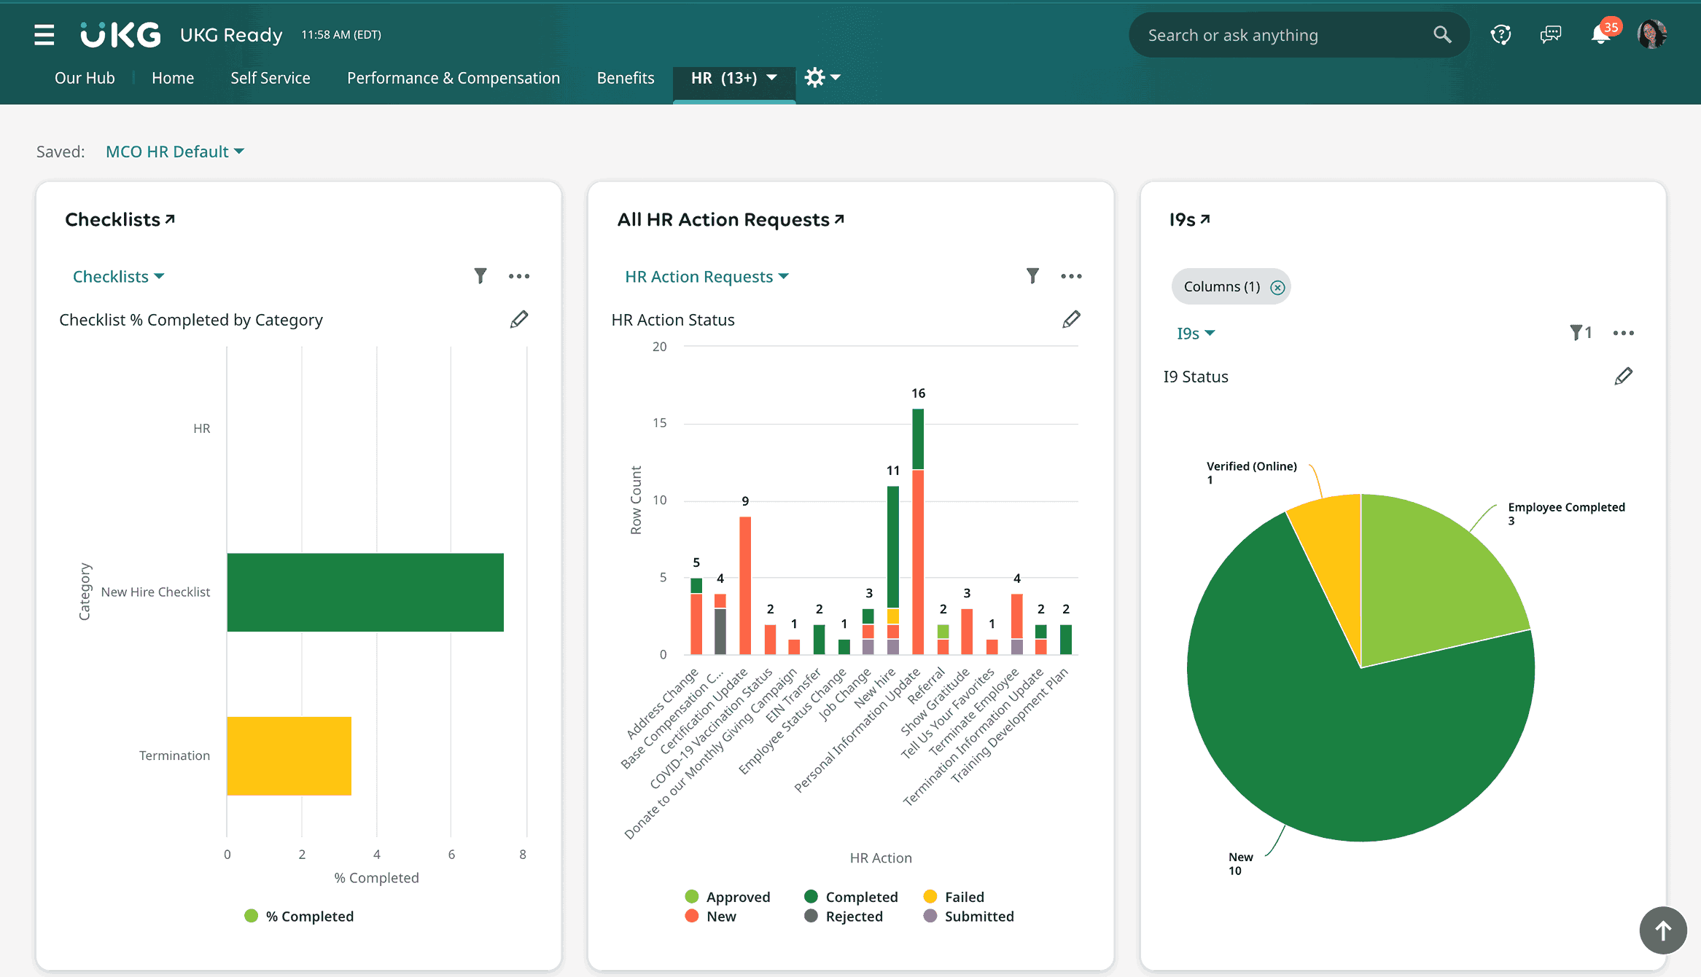Screen dimensions: 1701x977
Task: Expand the settings gear dropdown
Action: point(822,78)
